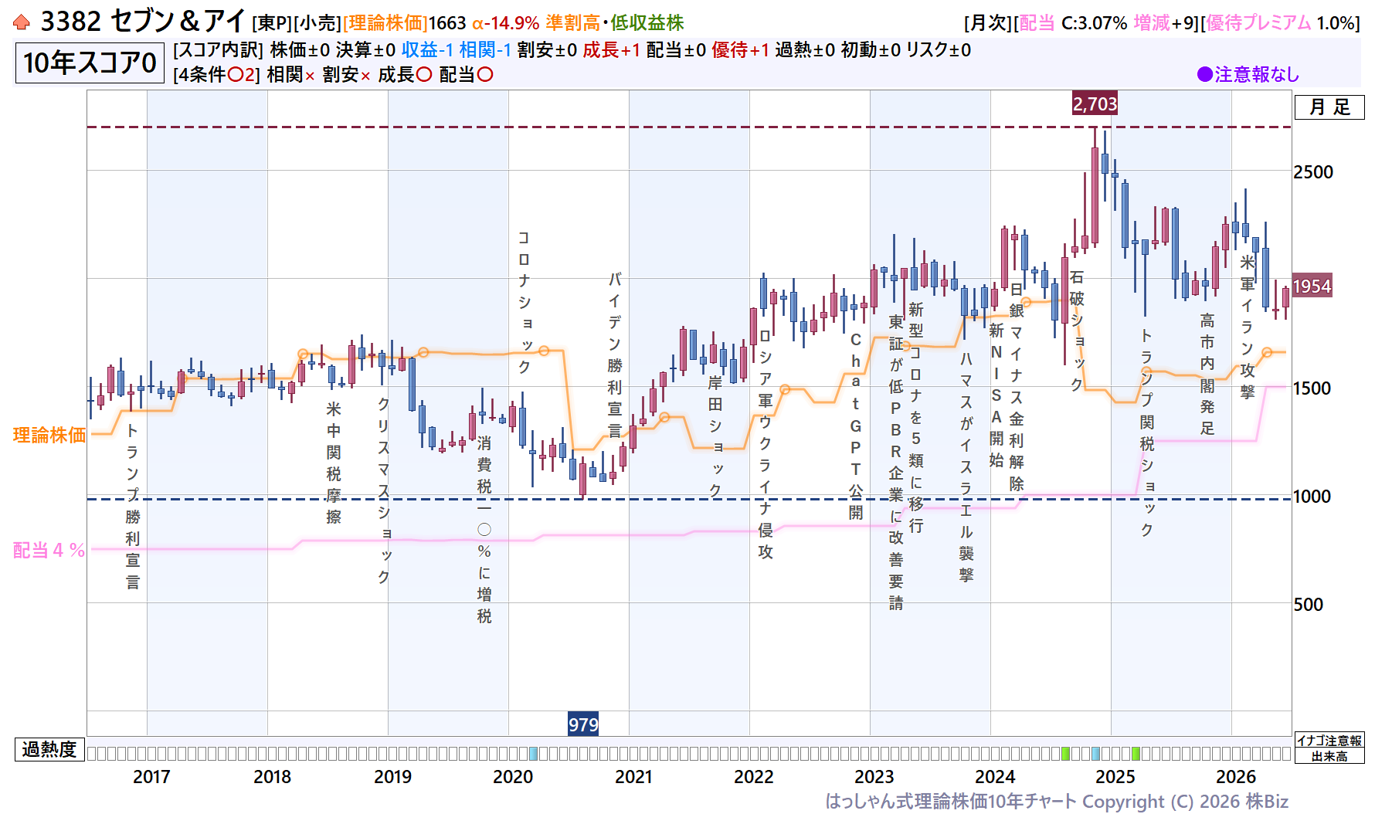The width and height of the screenshot is (1375, 814).
Task: Click the イナゴ注意報 label
Action: [1329, 741]
